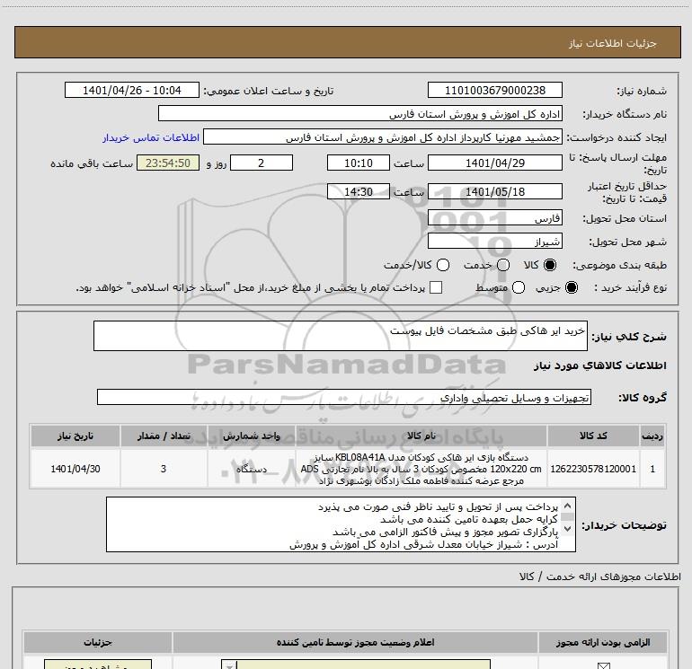This screenshot has width=692, height=669.
Task: Click the unit cell دستگاه
Action: (x=251, y=469)
